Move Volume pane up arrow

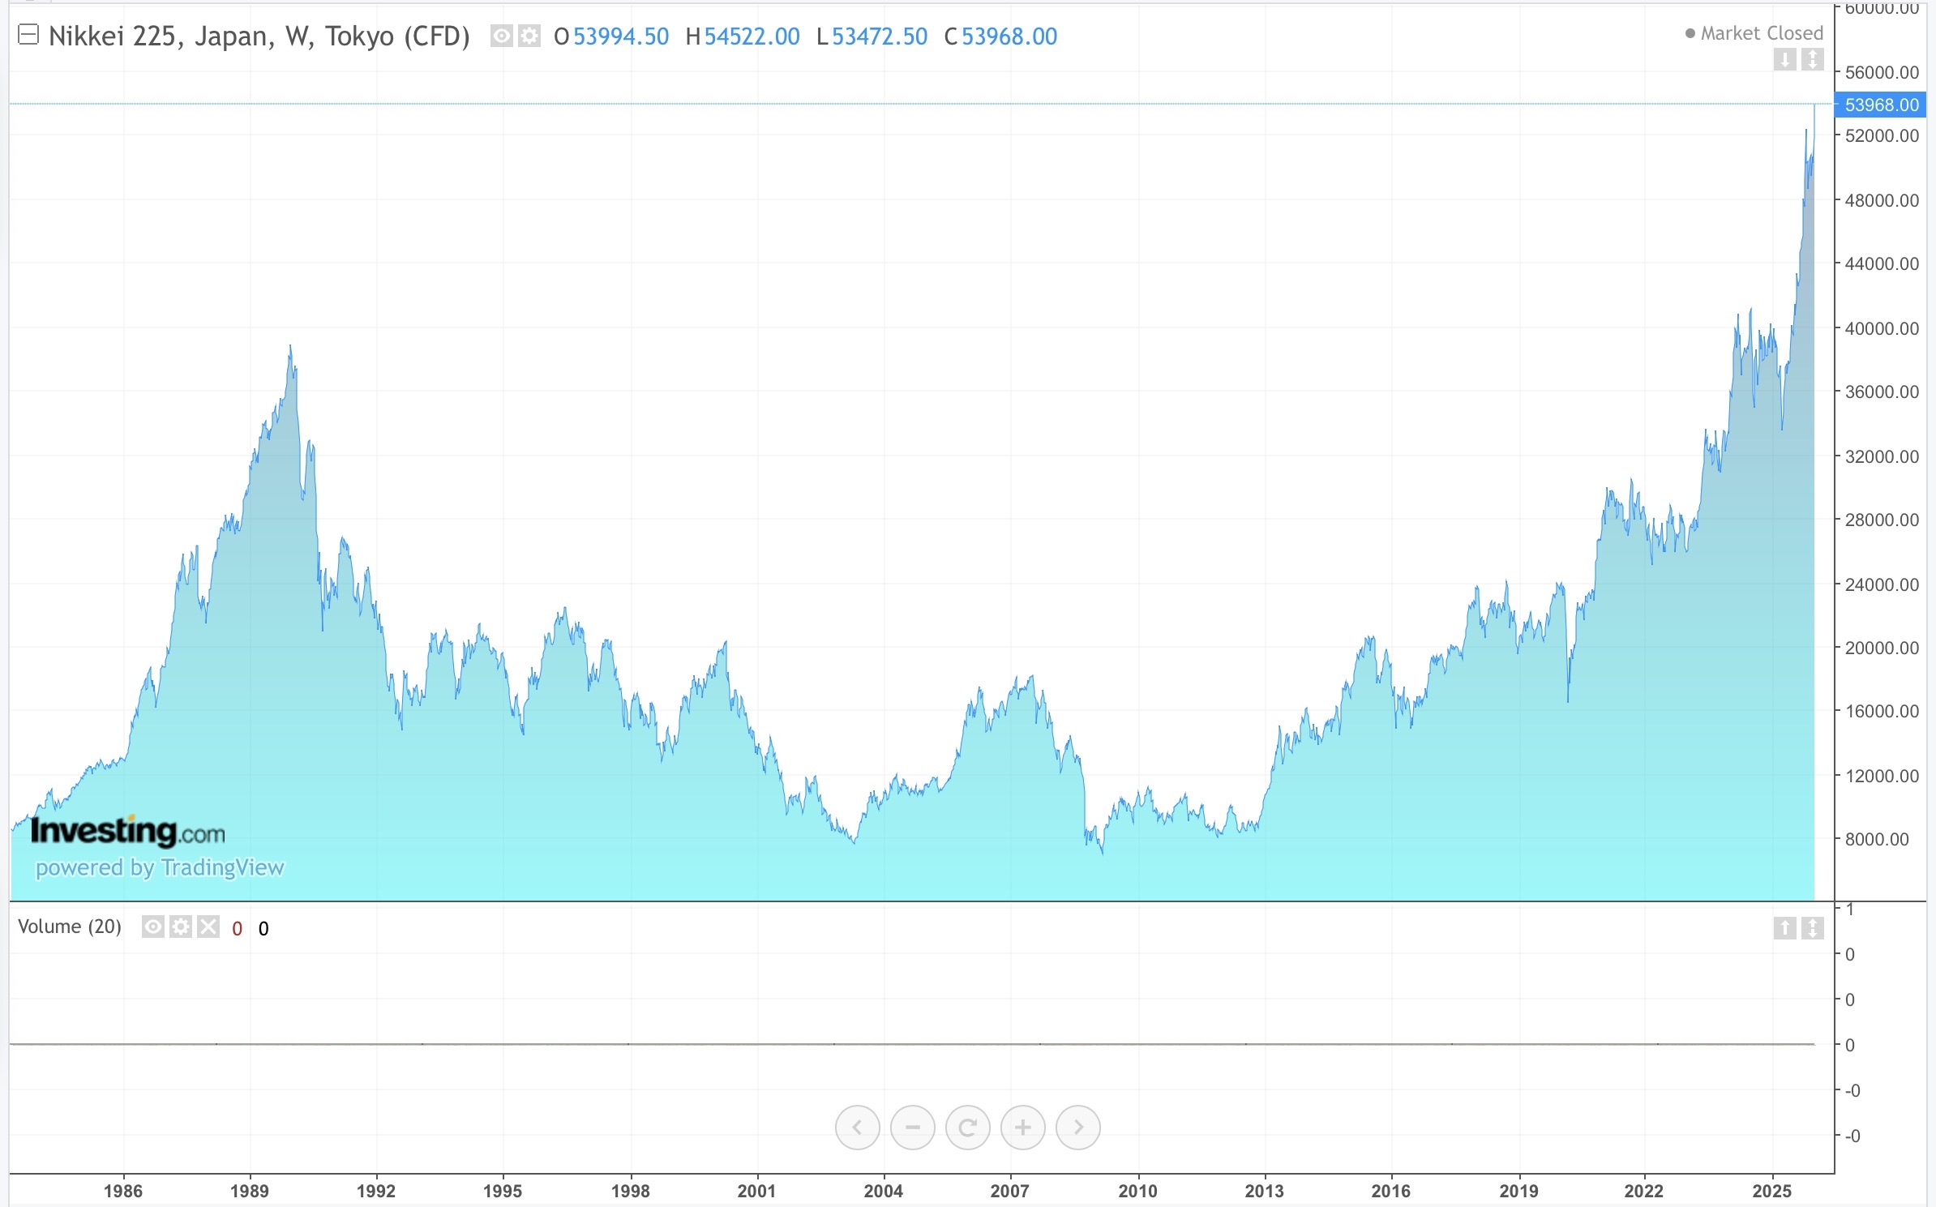[x=1784, y=927]
